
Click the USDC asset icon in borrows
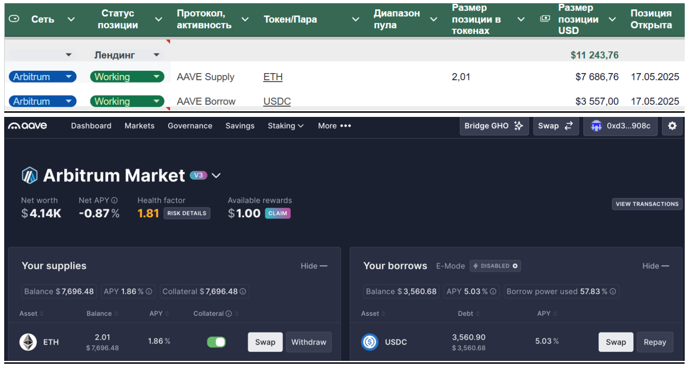click(x=370, y=342)
